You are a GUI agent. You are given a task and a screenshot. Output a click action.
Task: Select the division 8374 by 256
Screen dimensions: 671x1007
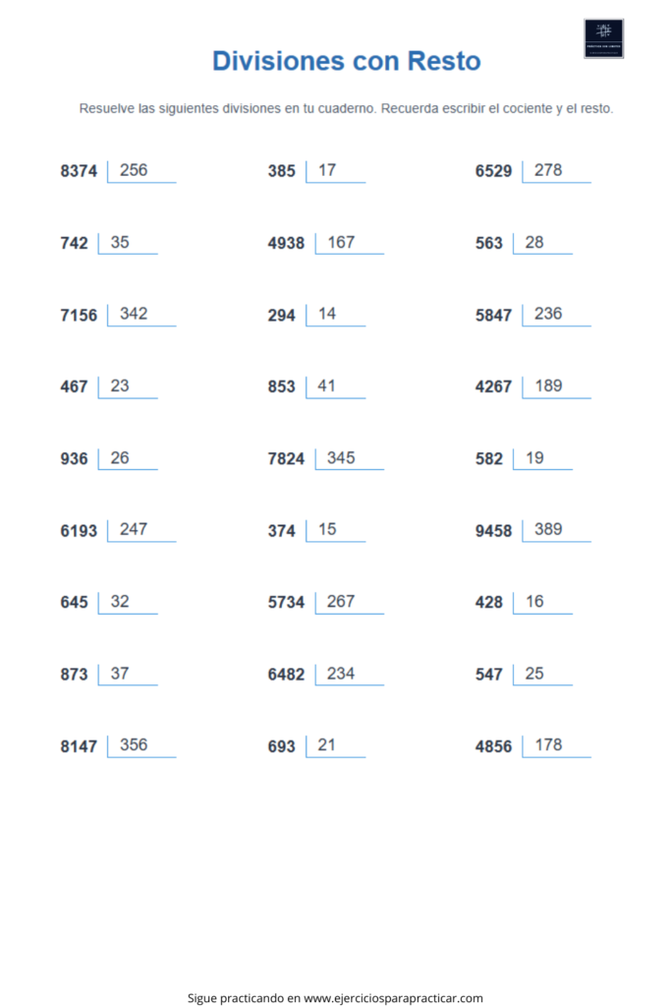coord(118,171)
